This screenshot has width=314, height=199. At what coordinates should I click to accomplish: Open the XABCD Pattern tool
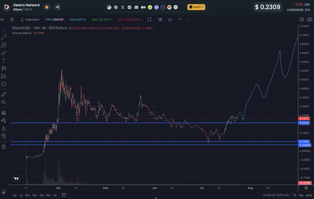click(3, 68)
